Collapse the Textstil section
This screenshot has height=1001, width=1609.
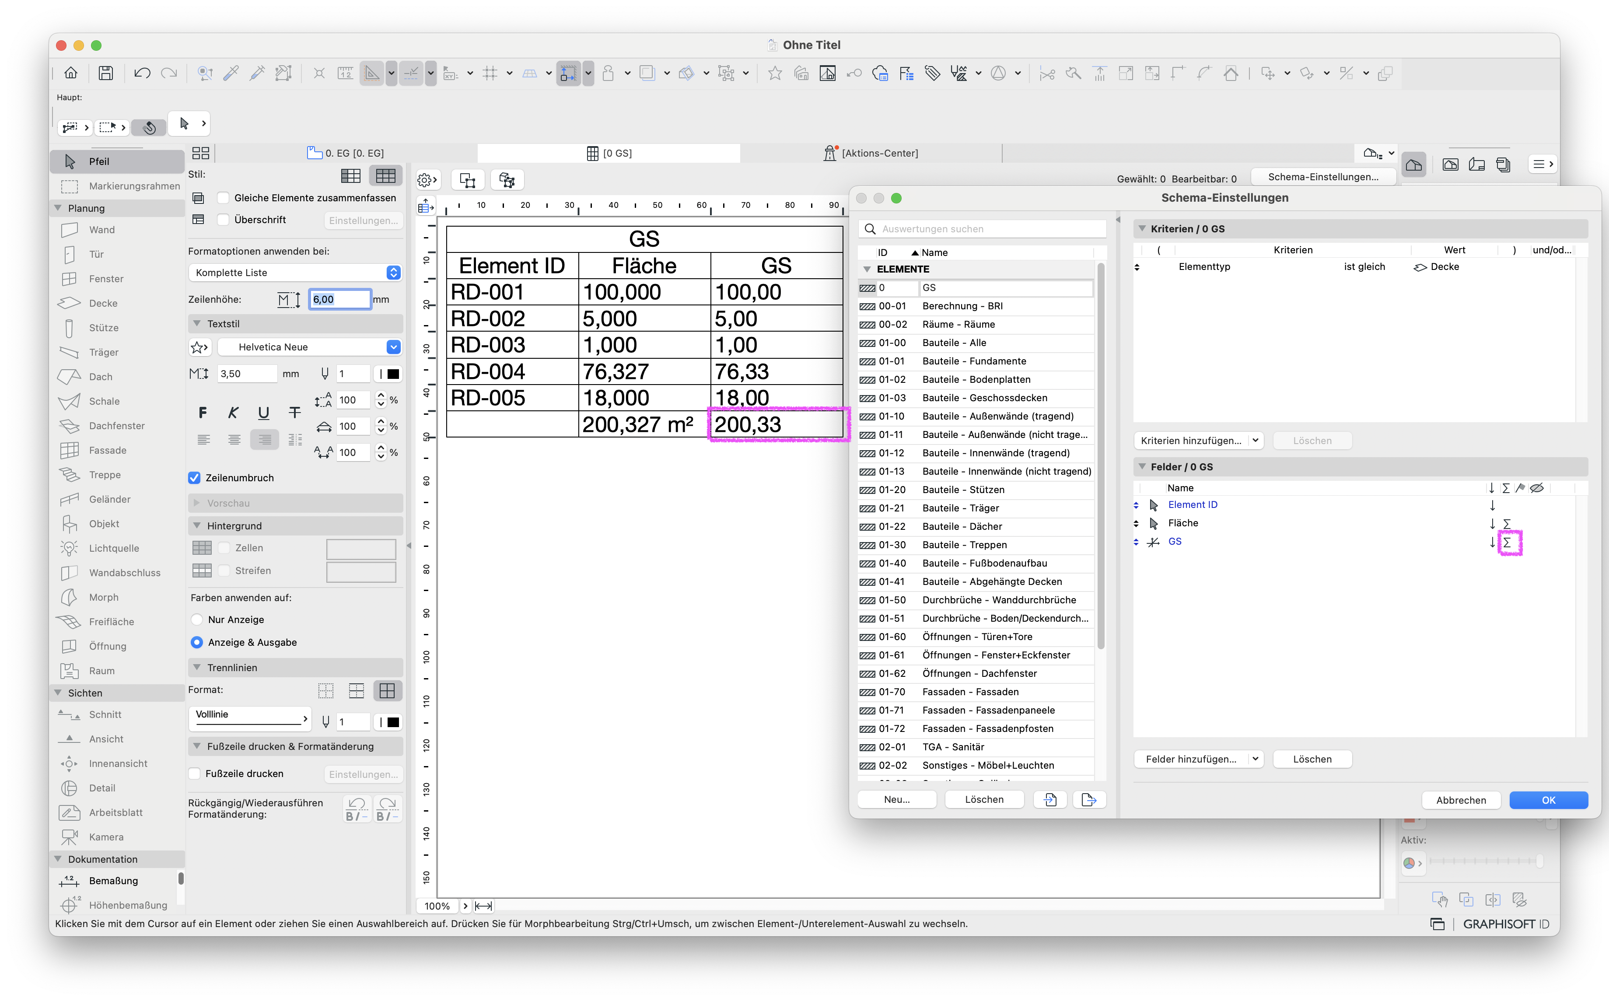pos(196,324)
